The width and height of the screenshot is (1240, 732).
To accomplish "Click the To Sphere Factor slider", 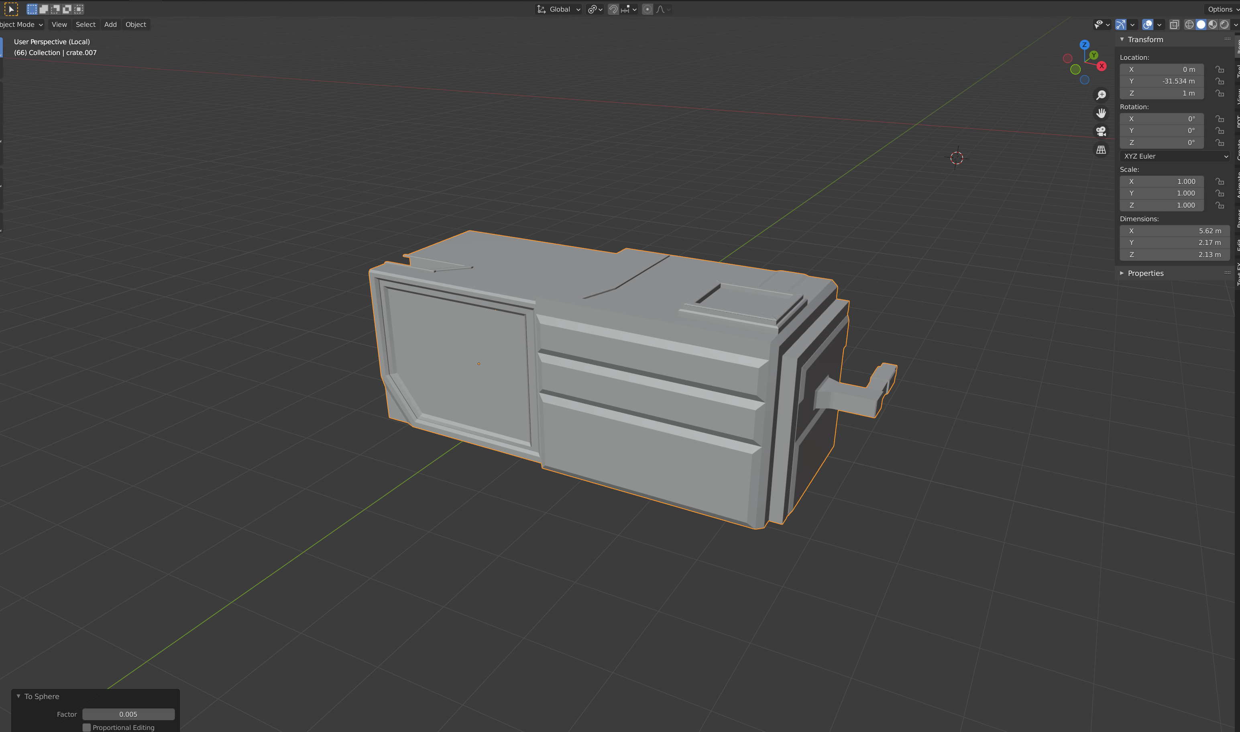I will 128,714.
